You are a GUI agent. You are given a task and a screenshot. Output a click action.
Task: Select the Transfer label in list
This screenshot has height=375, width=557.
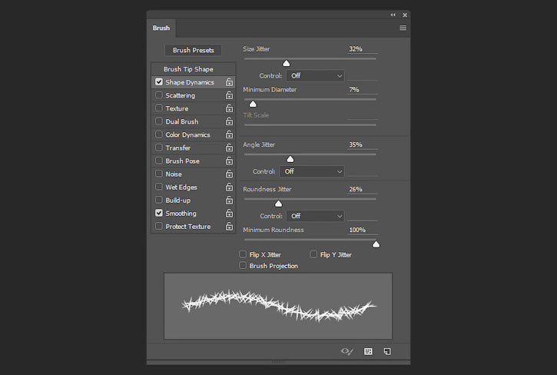(x=178, y=148)
